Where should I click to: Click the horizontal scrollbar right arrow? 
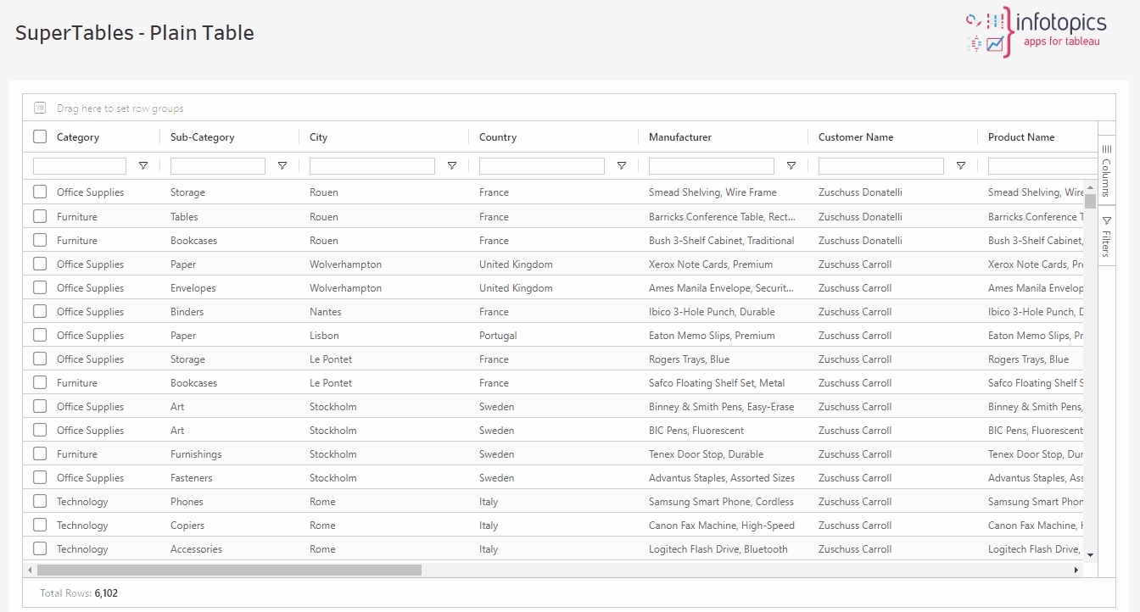click(1076, 570)
